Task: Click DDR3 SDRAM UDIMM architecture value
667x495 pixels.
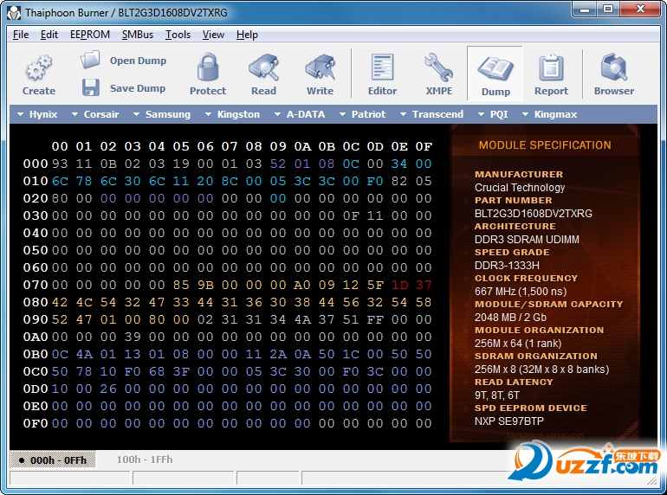Action: [527, 239]
